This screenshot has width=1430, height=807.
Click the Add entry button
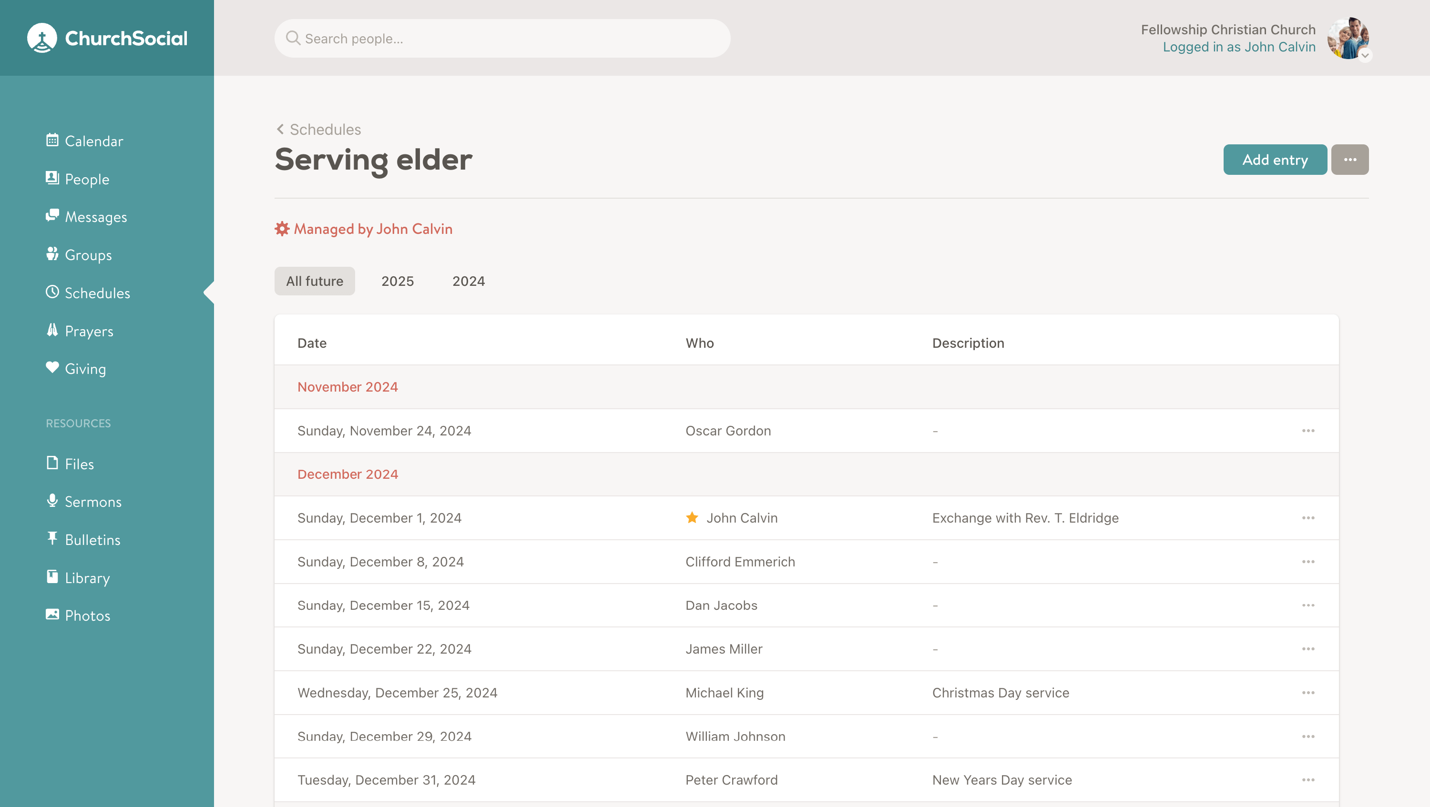(x=1275, y=160)
